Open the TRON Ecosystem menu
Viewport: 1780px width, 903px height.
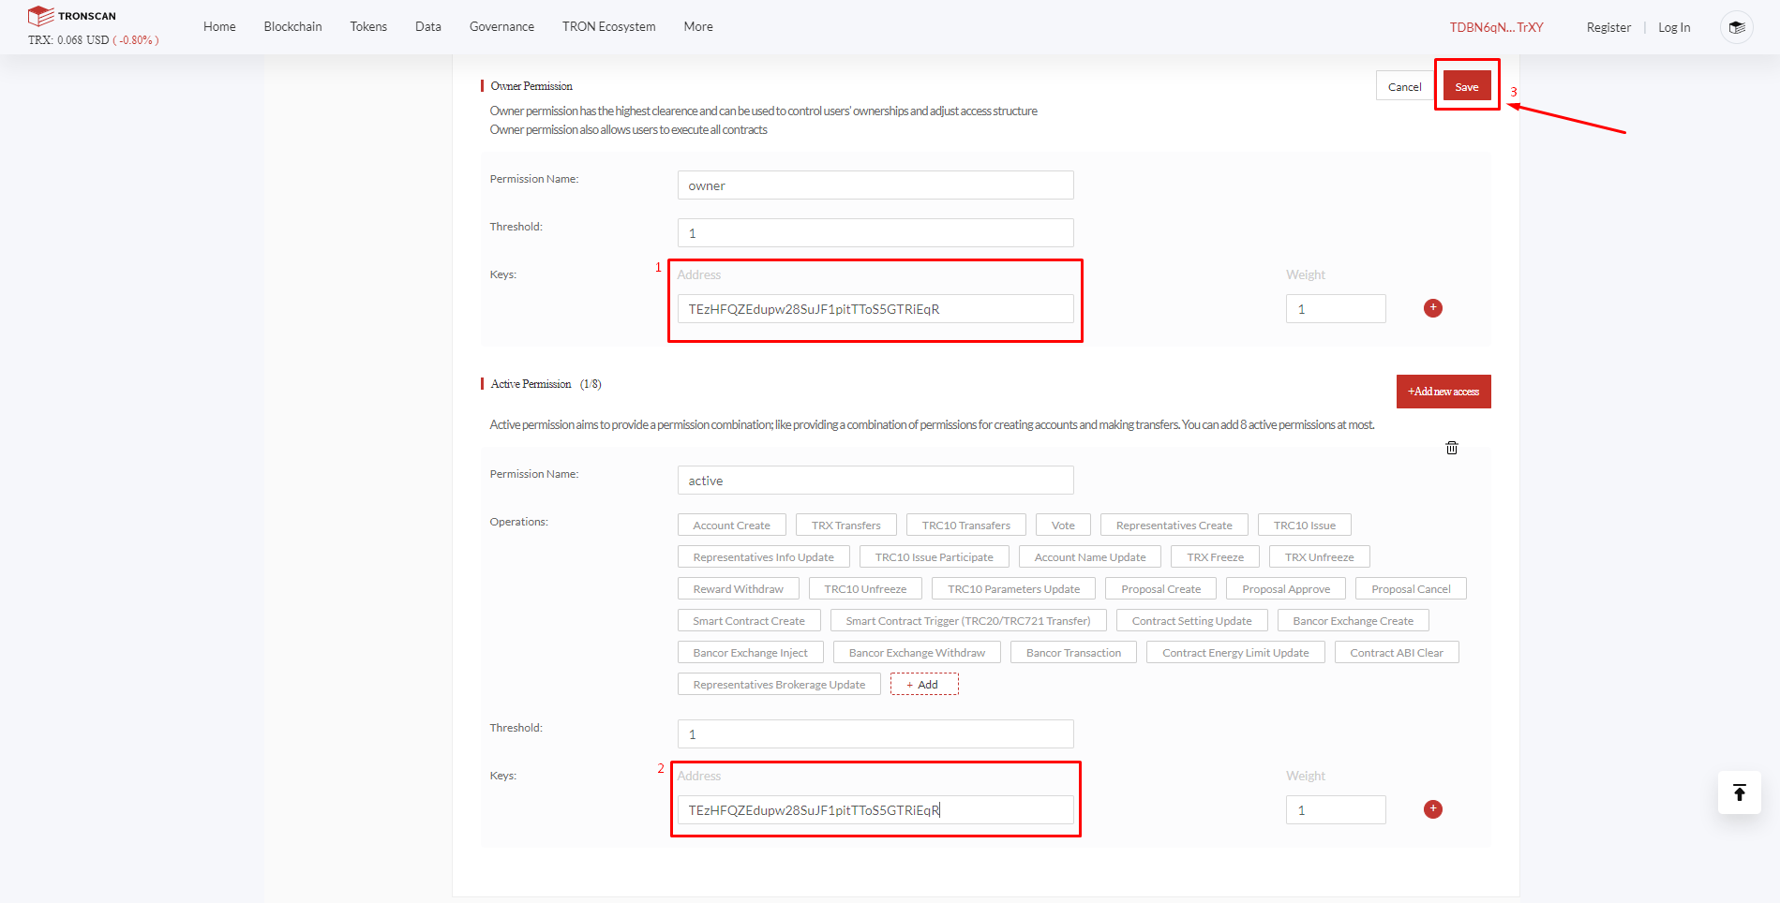pyautogui.click(x=609, y=26)
